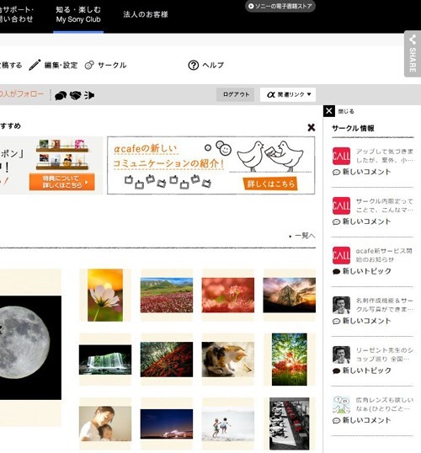Screen dimensions: 421x453
Task: Click the pointing hand icon in gray bar
Action: coord(89,95)
